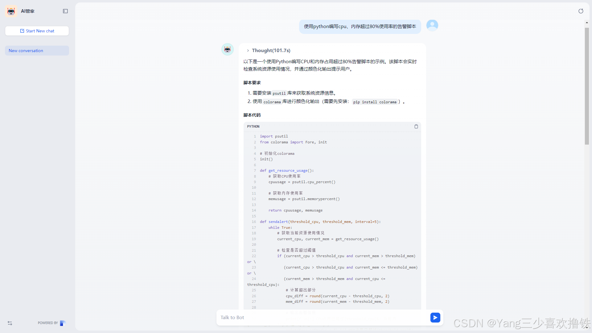Expand the Thought(101.7s) section

(x=271, y=51)
